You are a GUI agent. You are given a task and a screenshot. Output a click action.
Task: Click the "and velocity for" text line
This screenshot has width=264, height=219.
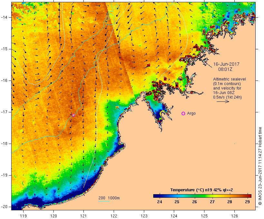227,88
